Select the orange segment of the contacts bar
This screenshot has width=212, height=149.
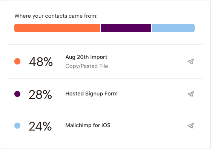[57, 28]
